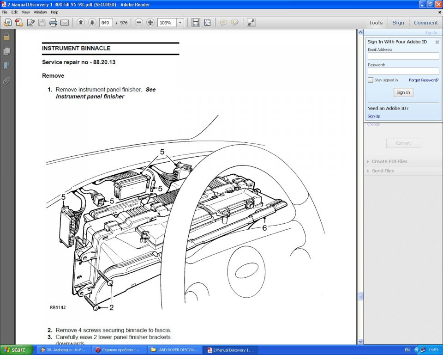Click the page number field

pyautogui.click(x=106, y=23)
